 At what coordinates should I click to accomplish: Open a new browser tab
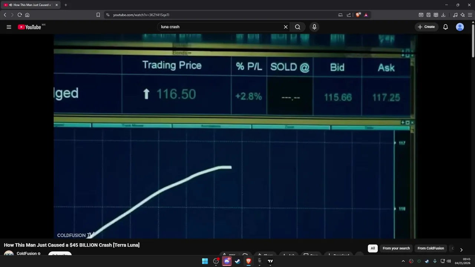click(x=66, y=5)
